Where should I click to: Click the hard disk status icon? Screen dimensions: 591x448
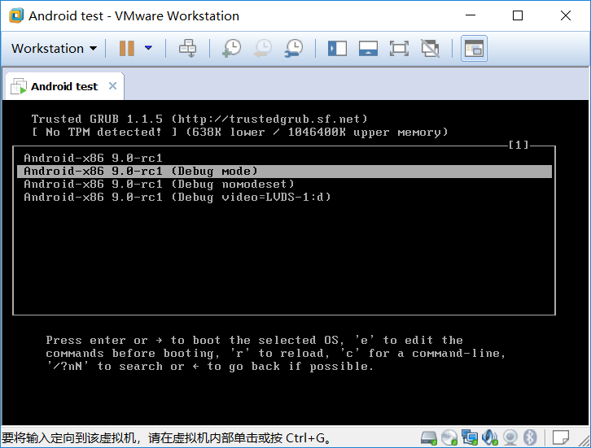point(429,438)
